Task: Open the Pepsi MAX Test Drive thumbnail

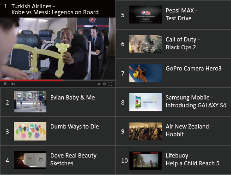Action: tap(146, 15)
